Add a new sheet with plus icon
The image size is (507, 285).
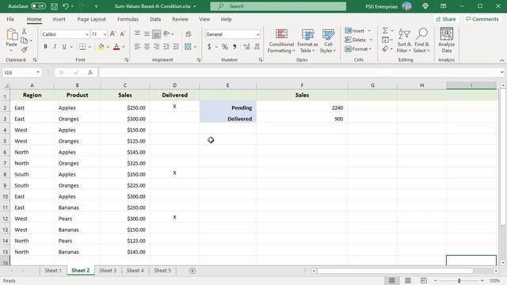[x=193, y=271]
